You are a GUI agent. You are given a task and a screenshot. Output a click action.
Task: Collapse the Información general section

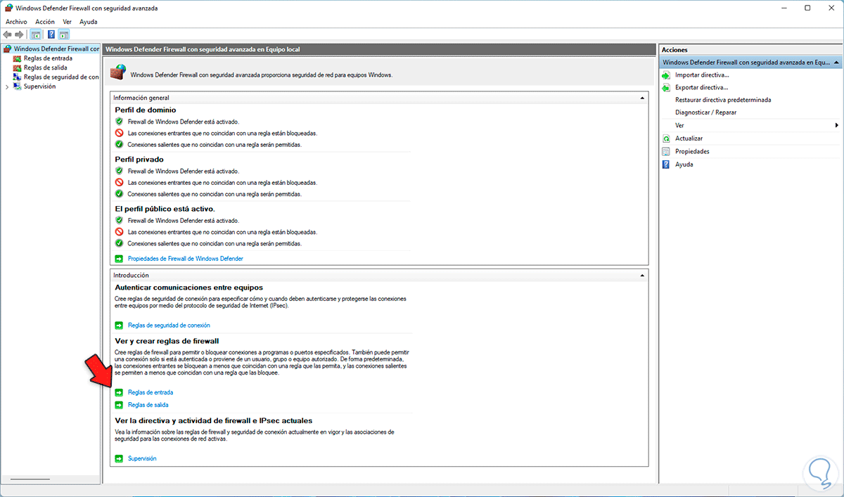(x=642, y=98)
